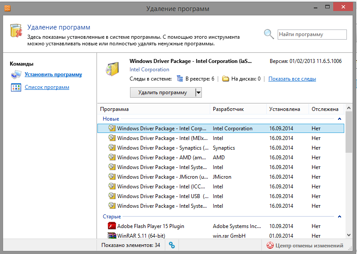Click the selected program's large package icon
The image size is (357, 254).
[x=112, y=69]
